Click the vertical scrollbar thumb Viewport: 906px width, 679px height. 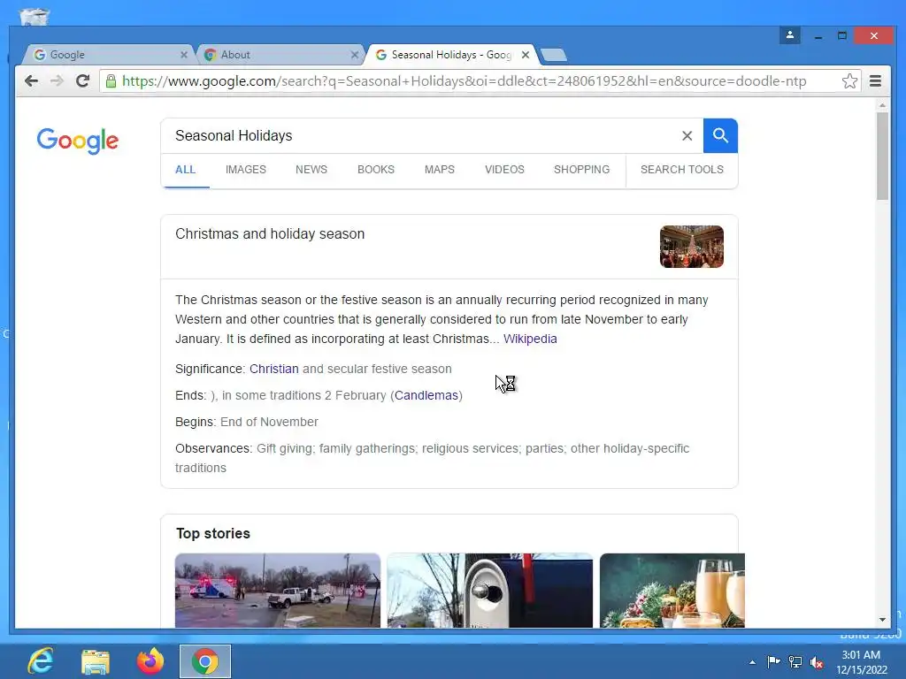coord(882,156)
